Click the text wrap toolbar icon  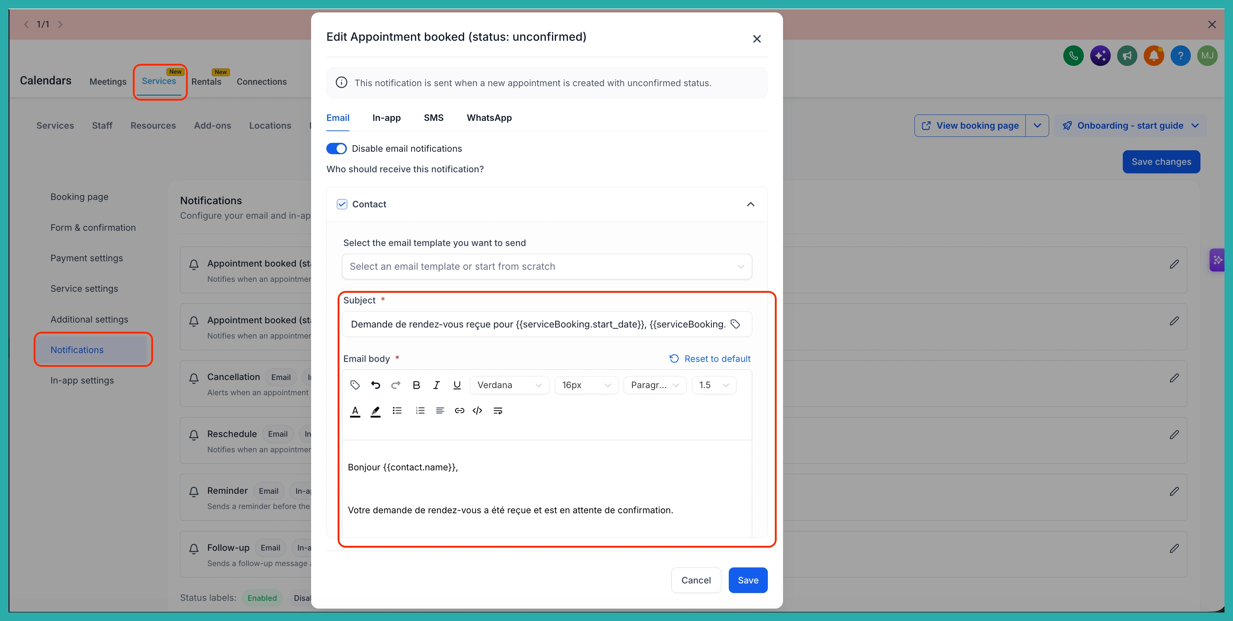click(x=498, y=411)
